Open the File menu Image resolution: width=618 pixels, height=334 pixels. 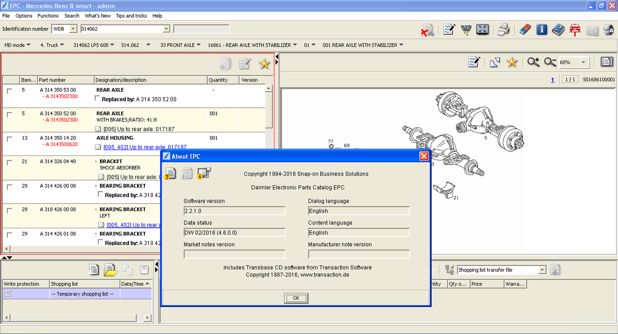pos(6,16)
